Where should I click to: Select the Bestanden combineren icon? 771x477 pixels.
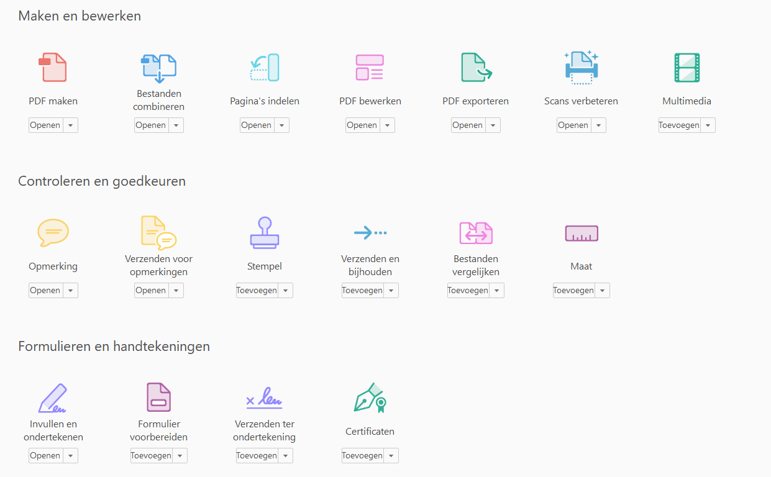pyautogui.click(x=158, y=68)
